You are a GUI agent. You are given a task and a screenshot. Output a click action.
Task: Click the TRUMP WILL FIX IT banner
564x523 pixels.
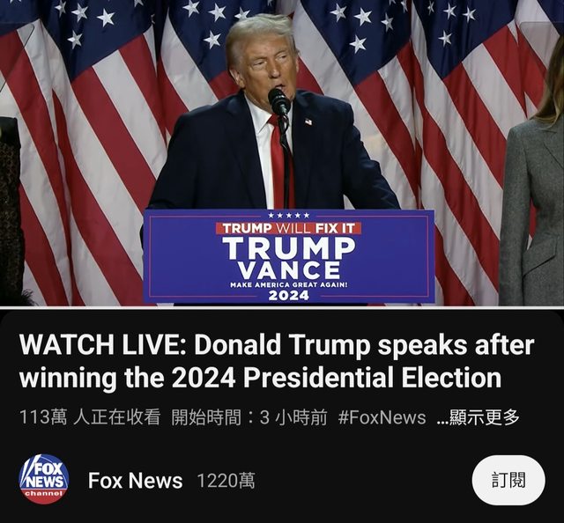click(288, 228)
